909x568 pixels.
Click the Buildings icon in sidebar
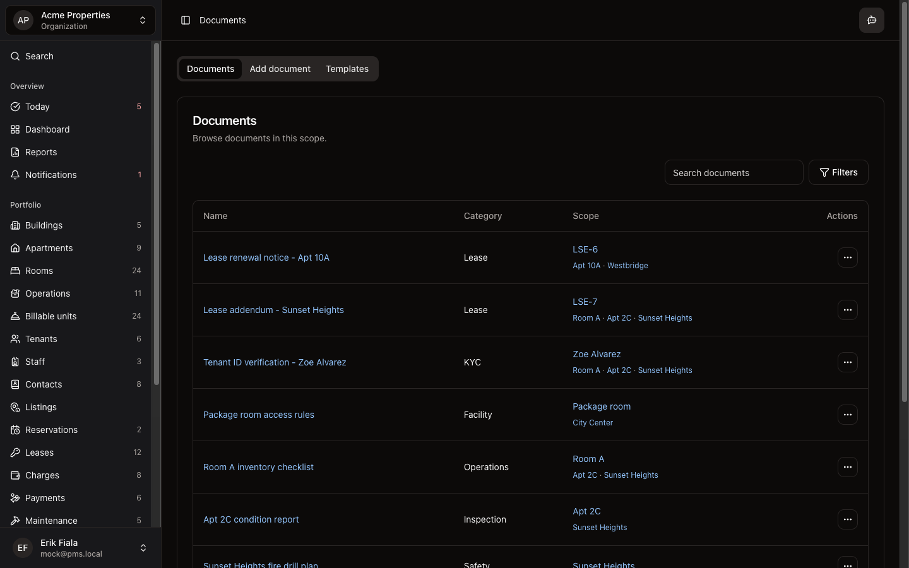(15, 225)
